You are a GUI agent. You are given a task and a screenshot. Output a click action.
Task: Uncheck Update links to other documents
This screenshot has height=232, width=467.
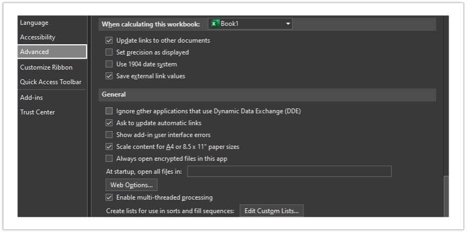click(x=109, y=40)
